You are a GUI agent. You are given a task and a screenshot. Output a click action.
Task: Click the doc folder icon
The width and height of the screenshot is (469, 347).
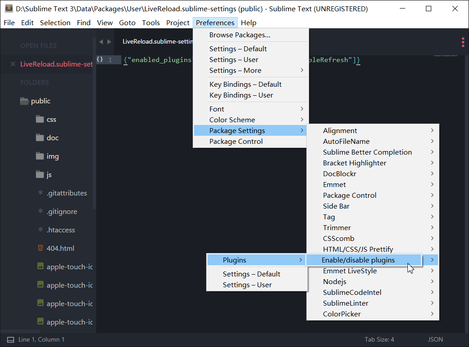(x=40, y=138)
